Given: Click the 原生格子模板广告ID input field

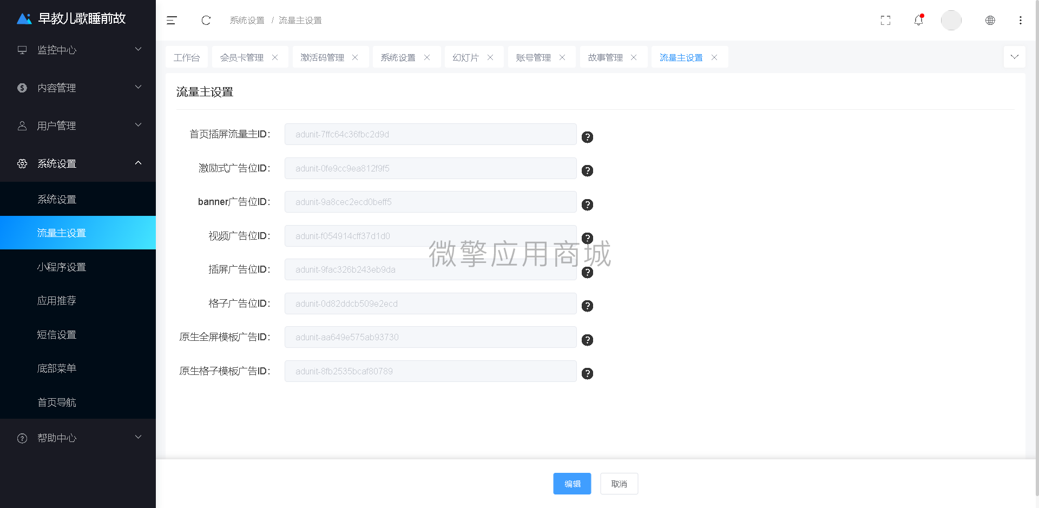Looking at the screenshot, I should pos(431,371).
